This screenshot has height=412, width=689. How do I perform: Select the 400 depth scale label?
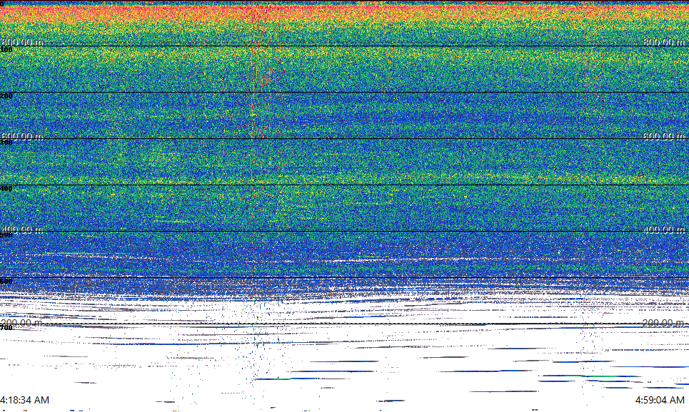(6, 189)
